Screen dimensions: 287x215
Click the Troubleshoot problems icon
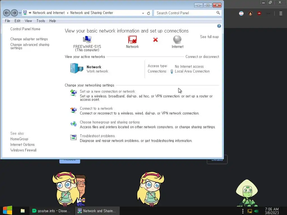(x=74, y=137)
